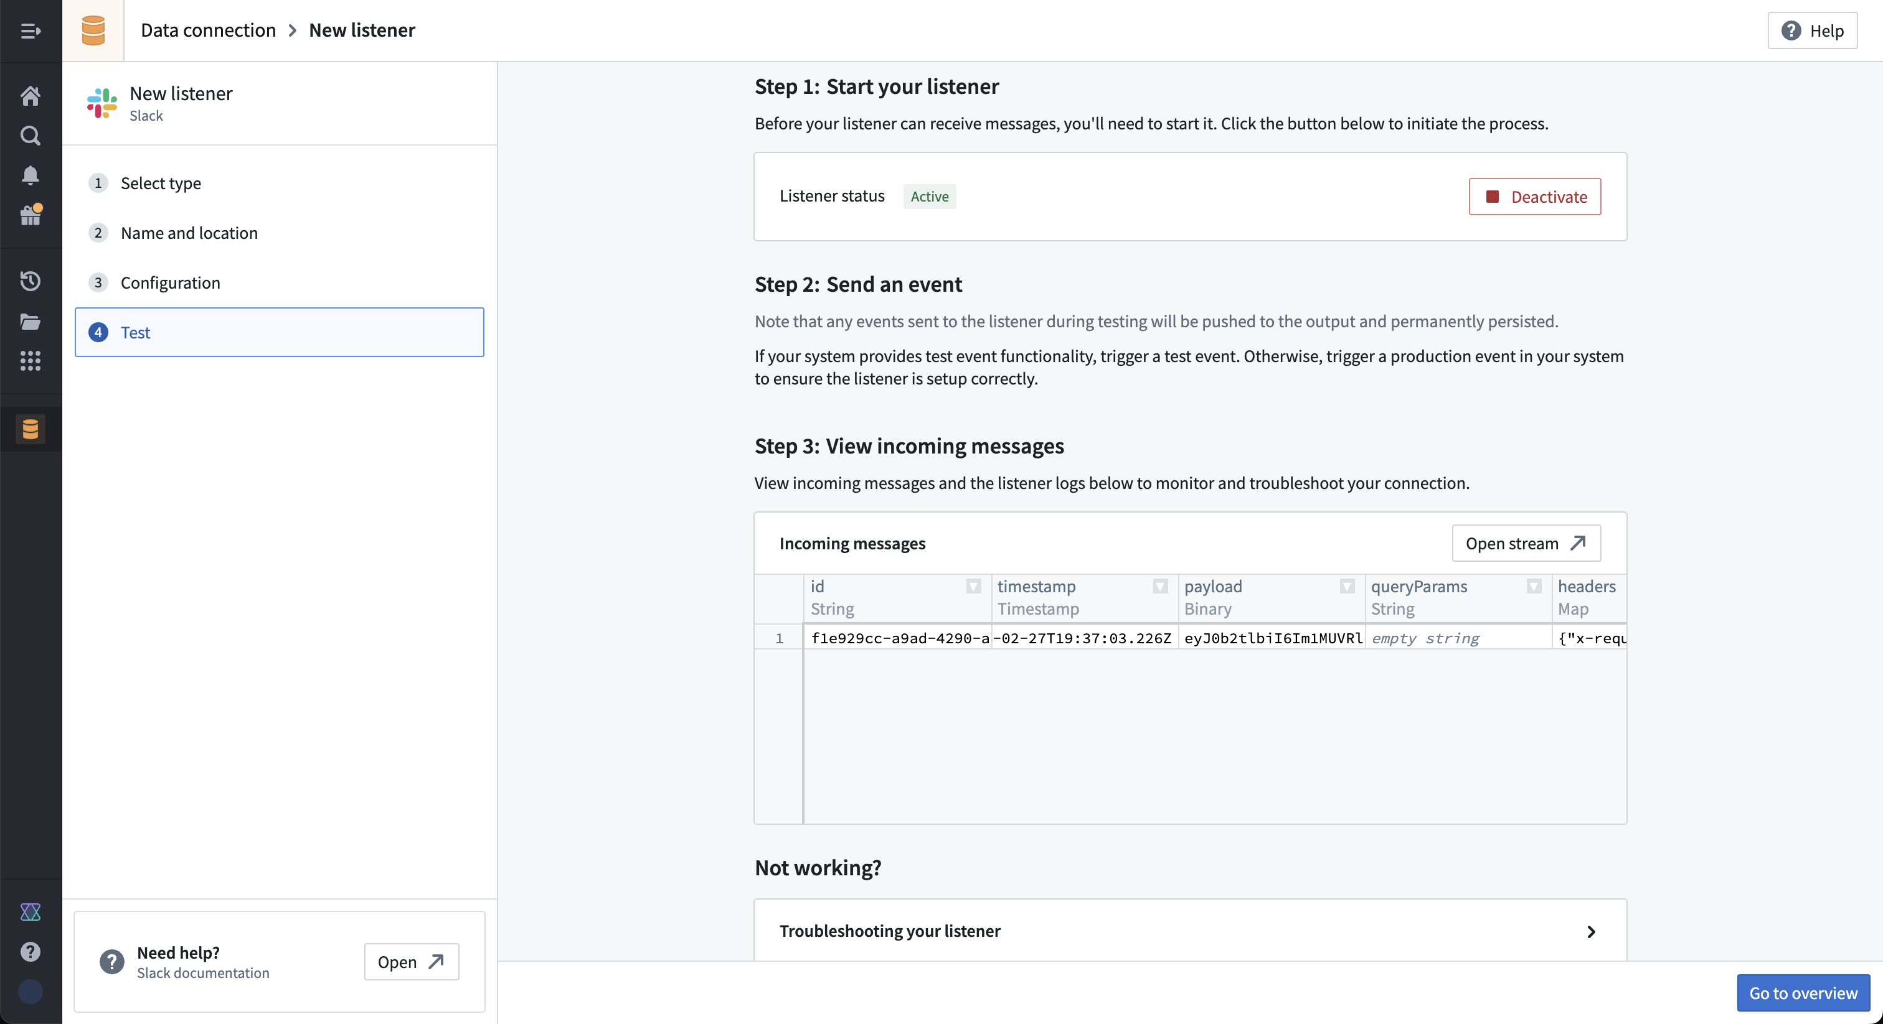
Task: View notifications via the bell icon
Action: (x=30, y=175)
